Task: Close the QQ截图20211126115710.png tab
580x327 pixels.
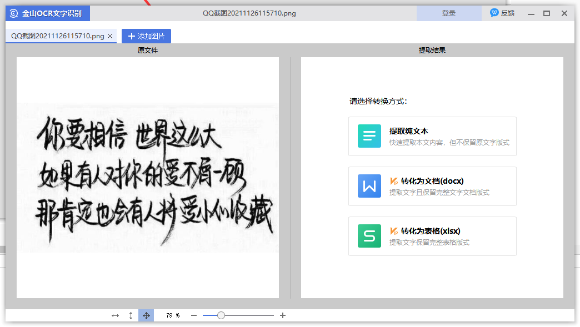Action: 110,36
